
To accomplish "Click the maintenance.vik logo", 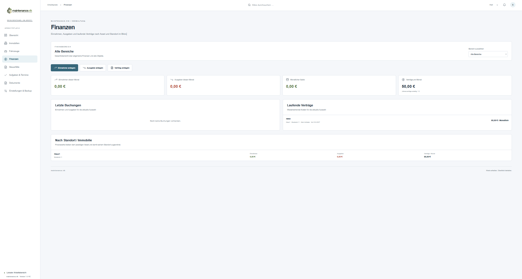I will (x=19, y=11).
